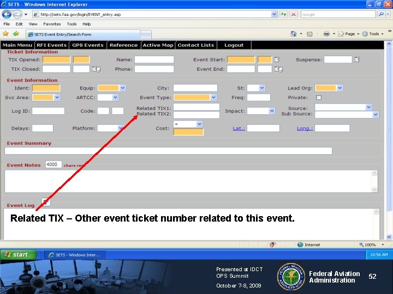Click the Internet zone globe icon
This screenshot has width=393, height=294.
pyautogui.click(x=300, y=244)
